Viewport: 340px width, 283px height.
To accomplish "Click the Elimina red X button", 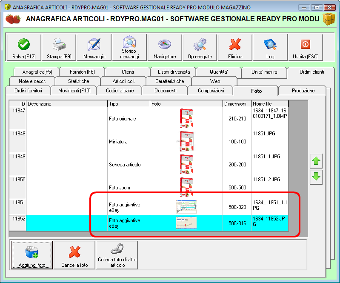I will click(x=235, y=47).
